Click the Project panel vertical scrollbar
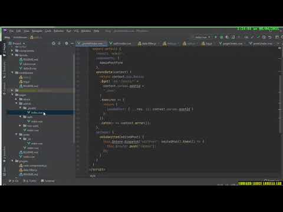Viewport: 283px width, 212px height. [x=74, y=98]
